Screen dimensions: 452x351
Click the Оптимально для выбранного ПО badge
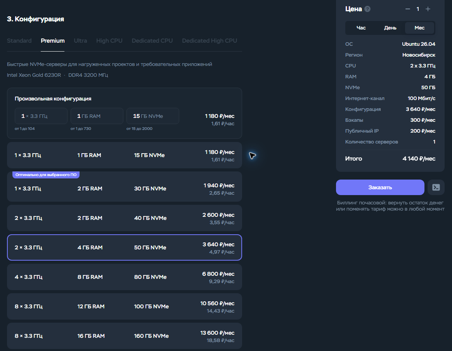click(46, 175)
